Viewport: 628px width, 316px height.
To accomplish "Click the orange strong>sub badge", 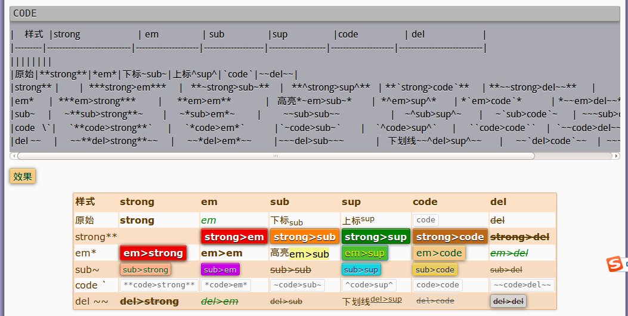I will pos(304,237).
